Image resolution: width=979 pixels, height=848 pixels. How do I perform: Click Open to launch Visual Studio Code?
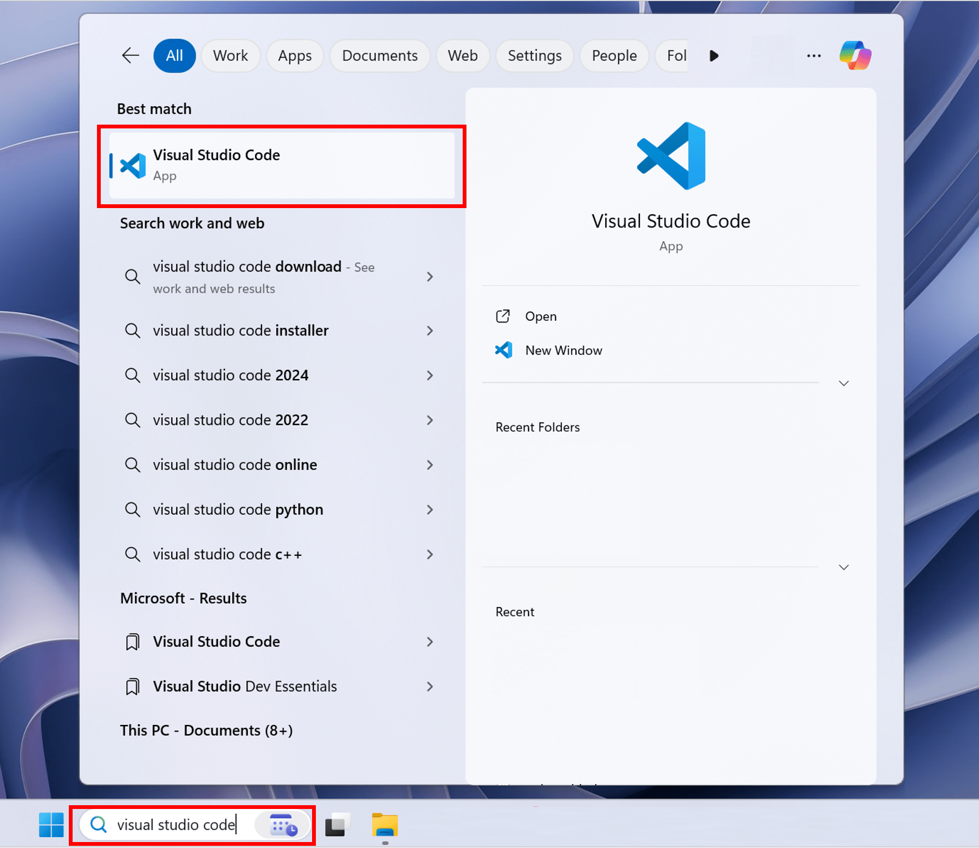[540, 316]
